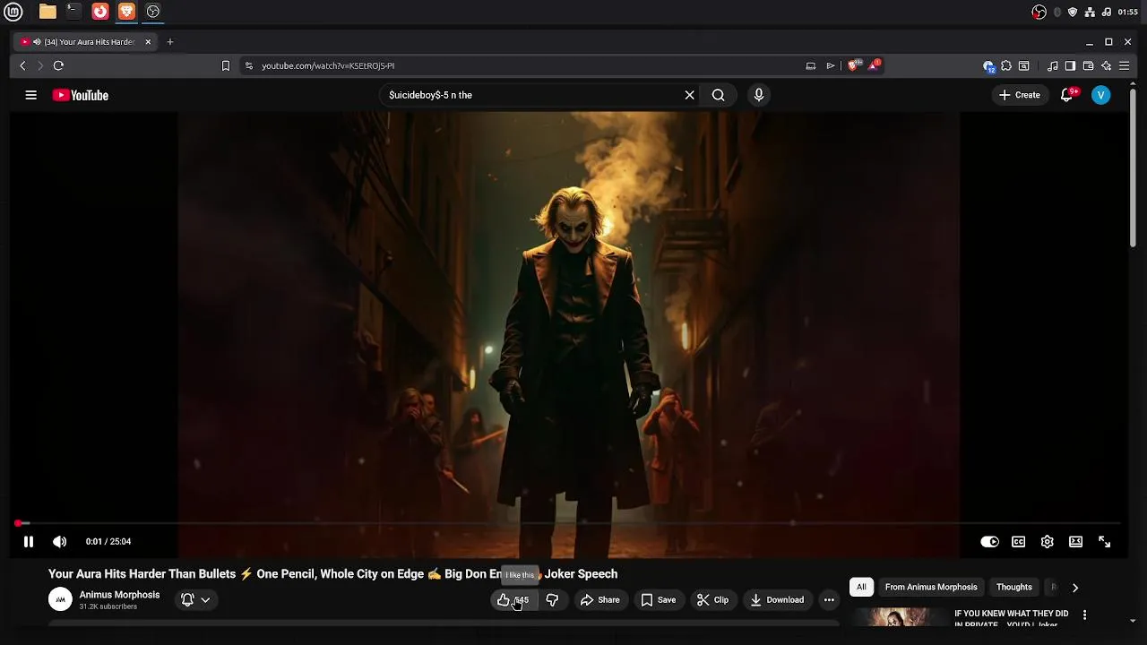Open Brave Wallet icon
The width and height of the screenshot is (1147, 645).
click(x=1088, y=65)
